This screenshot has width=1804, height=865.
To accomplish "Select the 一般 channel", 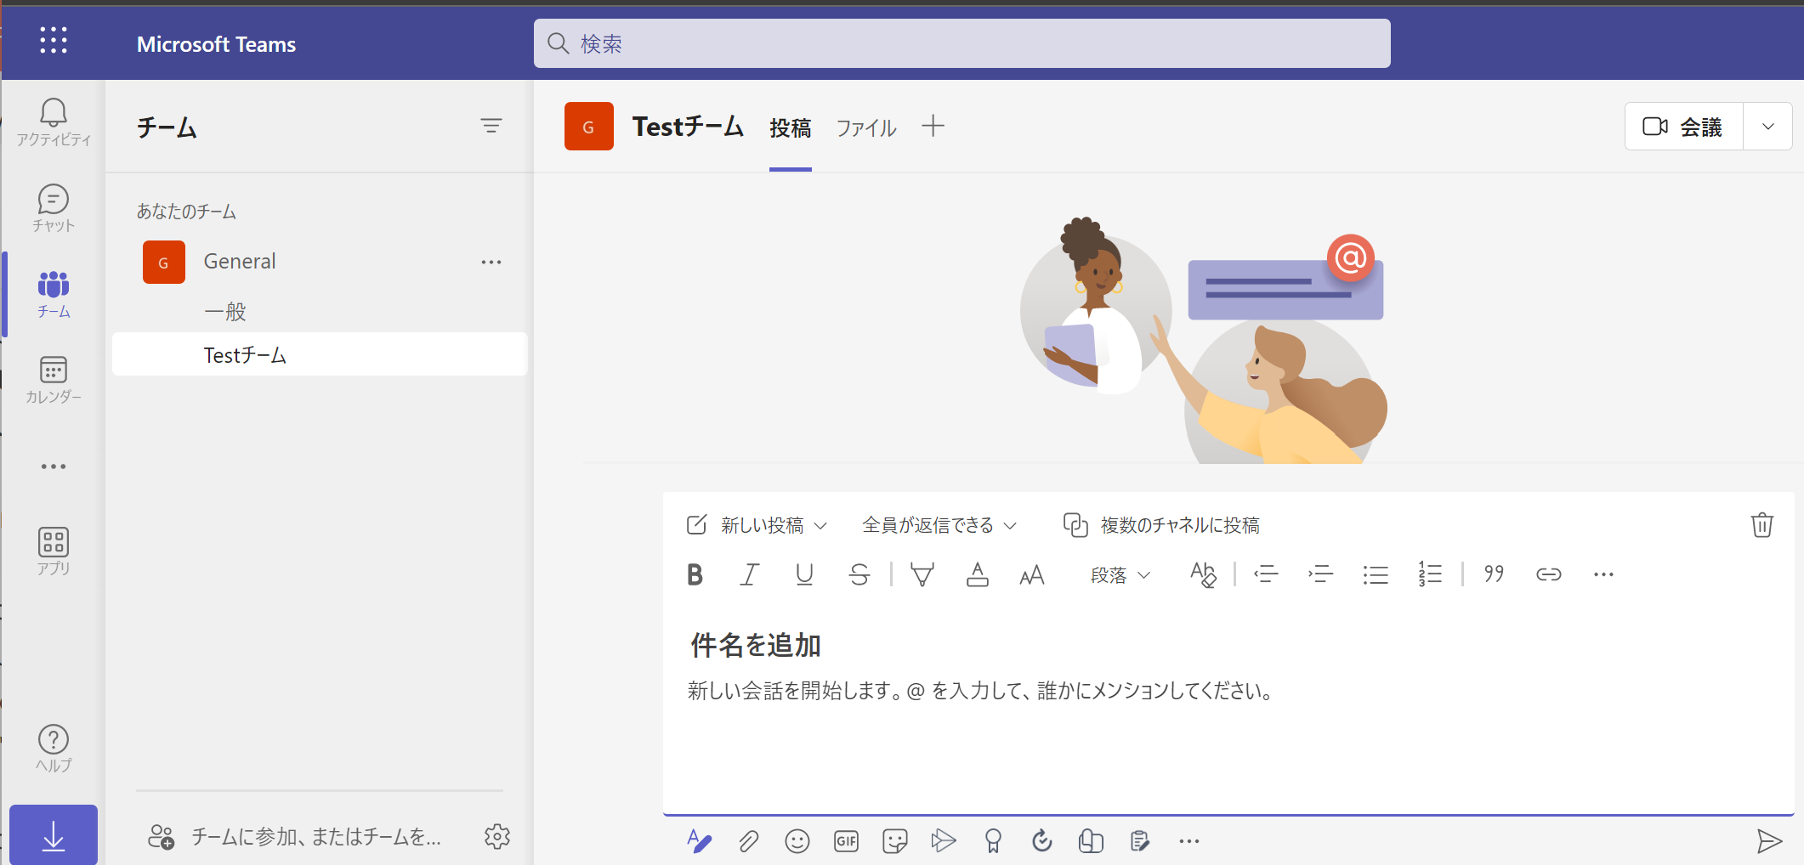I will point(320,311).
